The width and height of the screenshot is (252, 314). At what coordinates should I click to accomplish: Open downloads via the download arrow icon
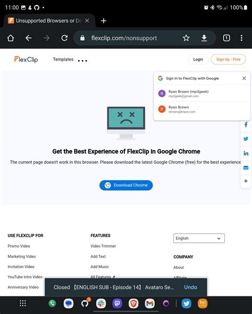click(204, 38)
